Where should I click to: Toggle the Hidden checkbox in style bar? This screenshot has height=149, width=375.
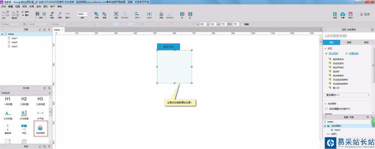pos(242,24)
